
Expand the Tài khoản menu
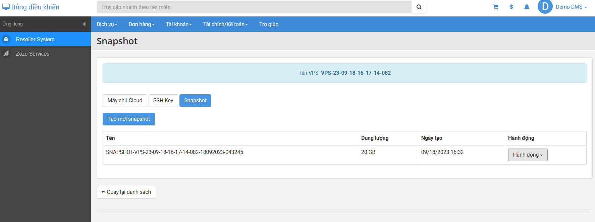click(179, 24)
